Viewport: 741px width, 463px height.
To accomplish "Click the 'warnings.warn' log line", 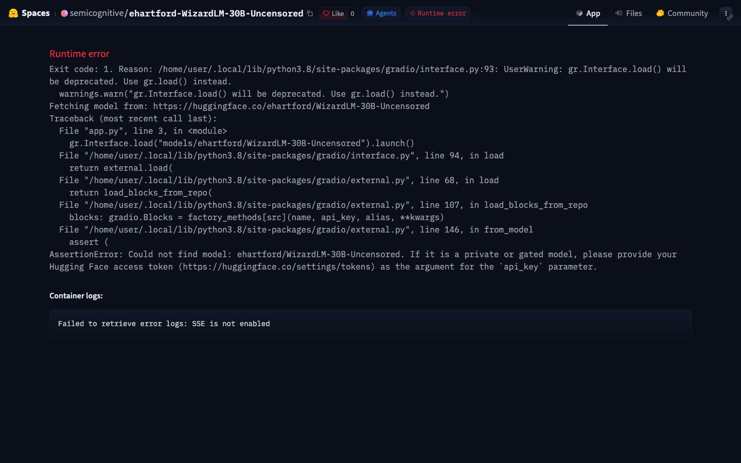I will [x=254, y=94].
